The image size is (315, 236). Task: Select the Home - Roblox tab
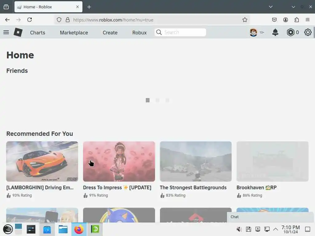[x=48, y=7]
